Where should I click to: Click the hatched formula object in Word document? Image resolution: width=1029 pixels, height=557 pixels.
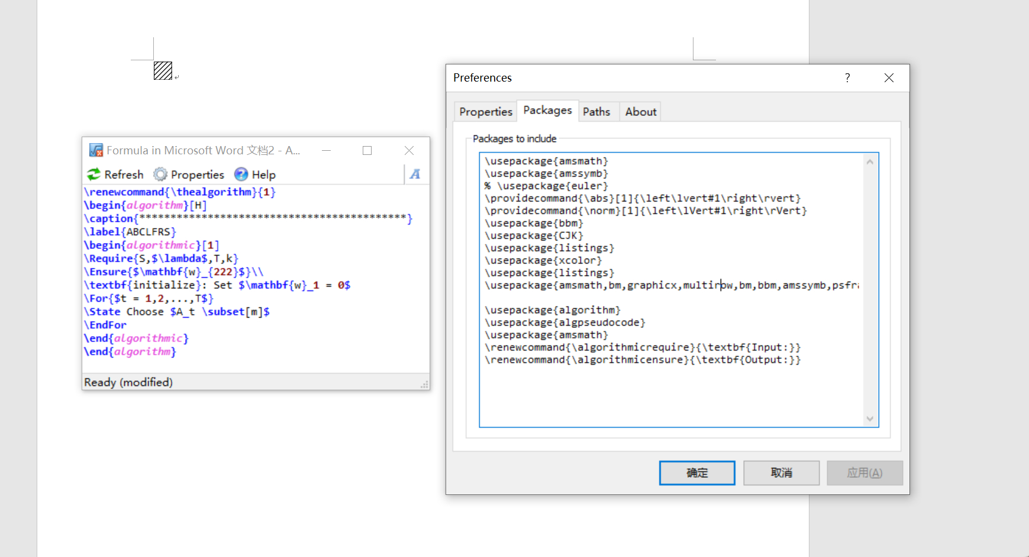pos(163,70)
